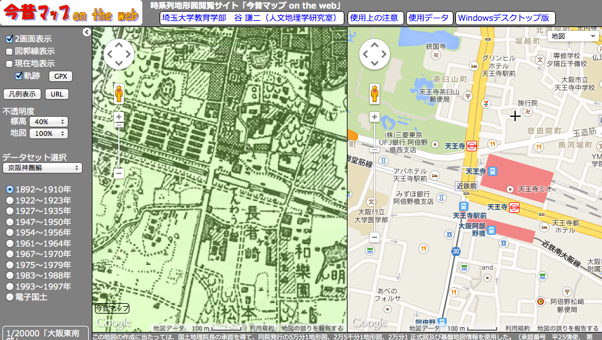Viewport: 602px width, 340px height.
Task: Select the 1961〜1964年 period
Action: point(10,243)
